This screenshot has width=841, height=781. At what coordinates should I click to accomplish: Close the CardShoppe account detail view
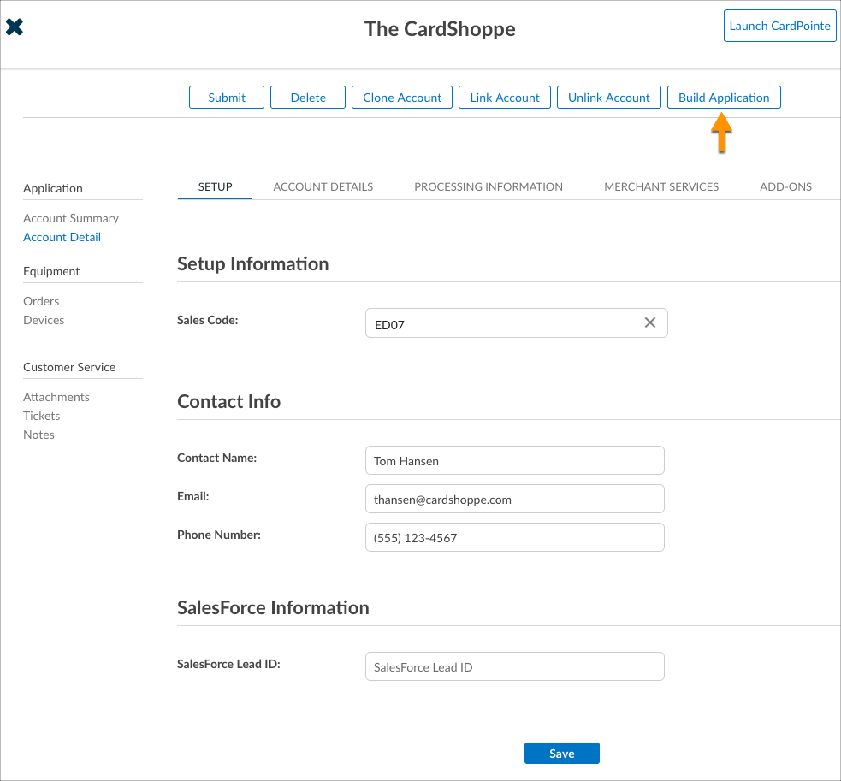15,27
